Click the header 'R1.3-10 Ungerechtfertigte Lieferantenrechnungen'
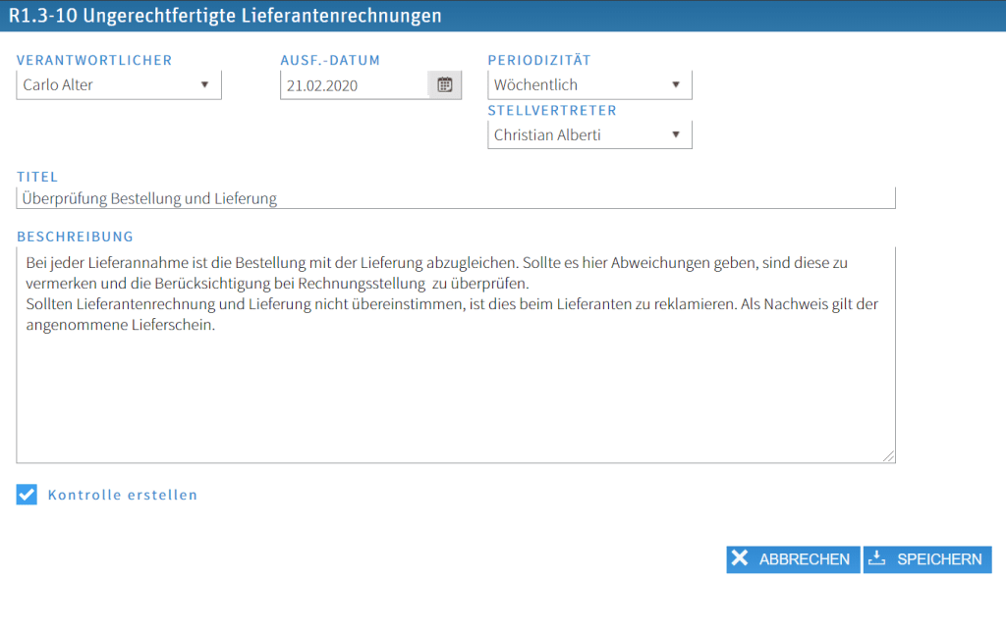This screenshot has width=1006, height=634. pyautogui.click(x=225, y=16)
